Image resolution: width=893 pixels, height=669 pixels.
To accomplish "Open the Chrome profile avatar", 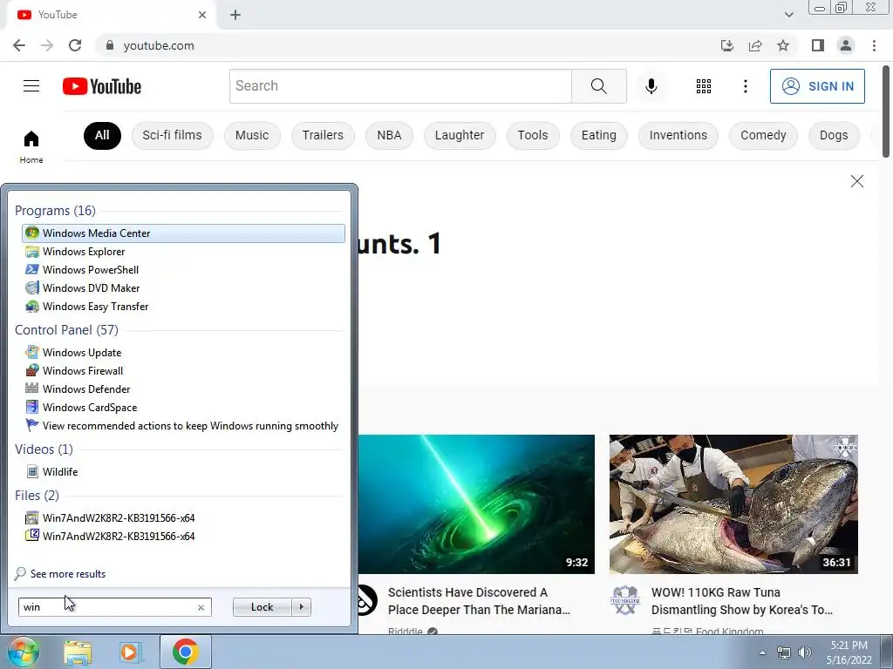I will 846,45.
